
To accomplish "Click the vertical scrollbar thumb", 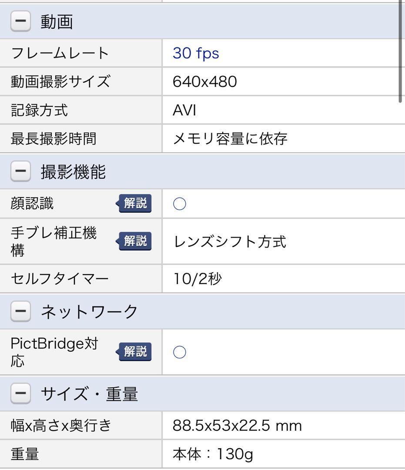I will point(401,52).
